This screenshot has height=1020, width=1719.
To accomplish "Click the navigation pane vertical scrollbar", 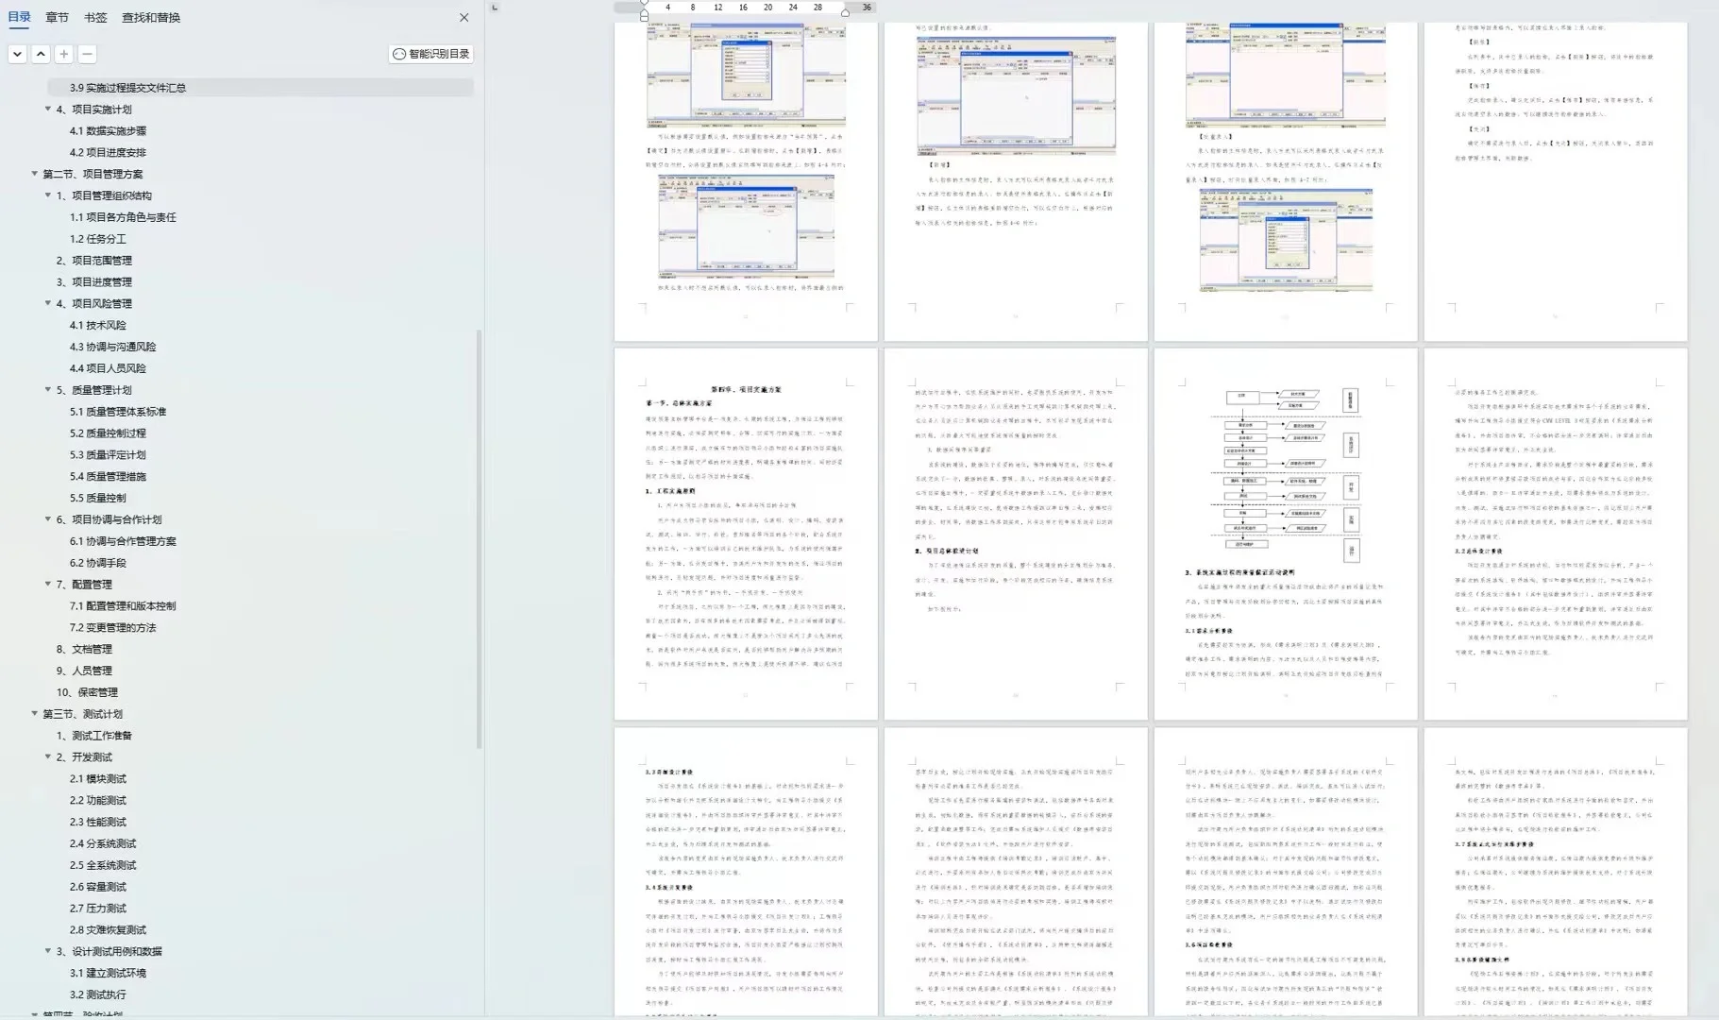I will tap(480, 538).
